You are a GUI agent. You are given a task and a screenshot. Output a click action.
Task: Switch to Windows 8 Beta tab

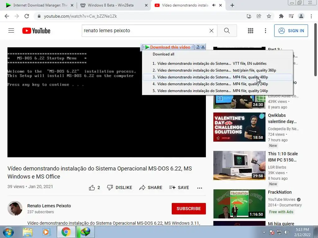111,5
